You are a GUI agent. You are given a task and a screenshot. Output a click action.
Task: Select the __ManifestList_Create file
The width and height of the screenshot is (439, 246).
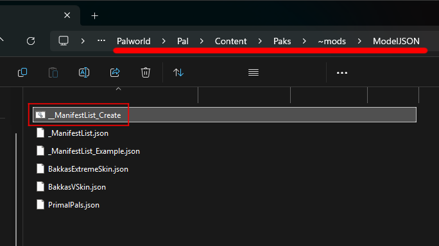(225, 115)
